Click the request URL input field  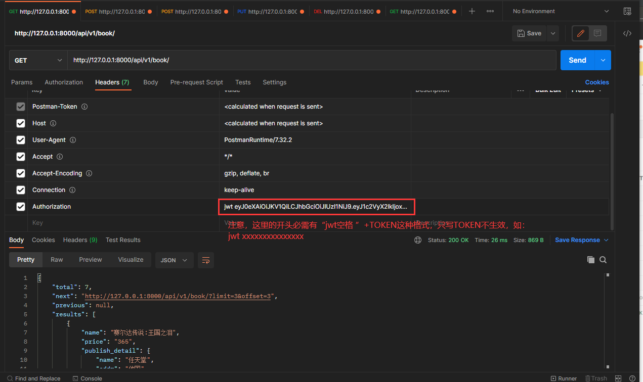point(312,60)
